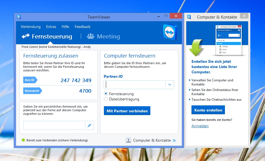Screen dimensions: 265x161
Task: Close the TeamViewer main window
Action: point(176,16)
